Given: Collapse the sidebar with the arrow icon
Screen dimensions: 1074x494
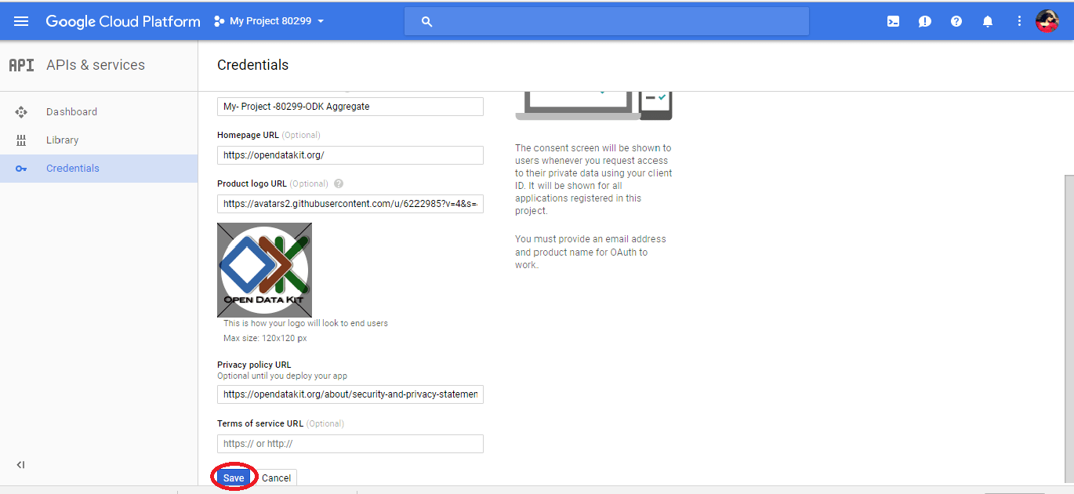Looking at the screenshot, I should pyautogui.click(x=21, y=465).
